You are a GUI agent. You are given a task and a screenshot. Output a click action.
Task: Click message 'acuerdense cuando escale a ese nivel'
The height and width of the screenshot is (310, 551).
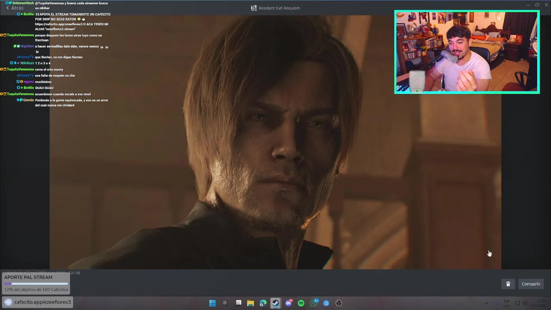[63, 94]
